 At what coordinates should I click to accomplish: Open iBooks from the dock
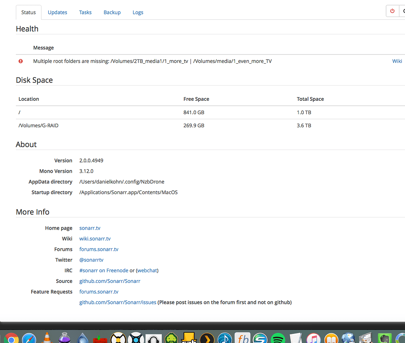(x=331, y=338)
